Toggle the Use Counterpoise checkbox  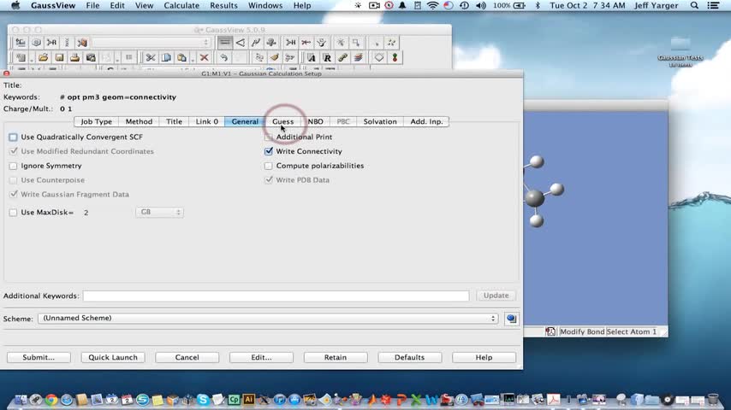coord(13,180)
